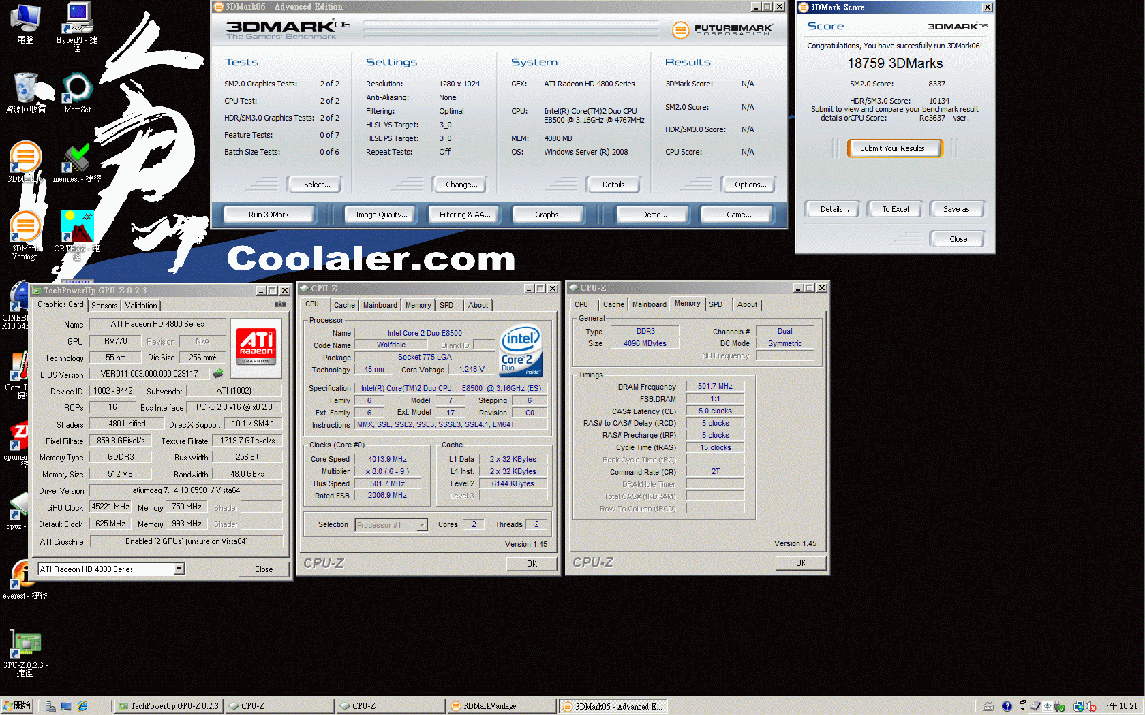Click the Graphs... button
This screenshot has width=1145, height=715.
pyautogui.click(x=549, y=214)
